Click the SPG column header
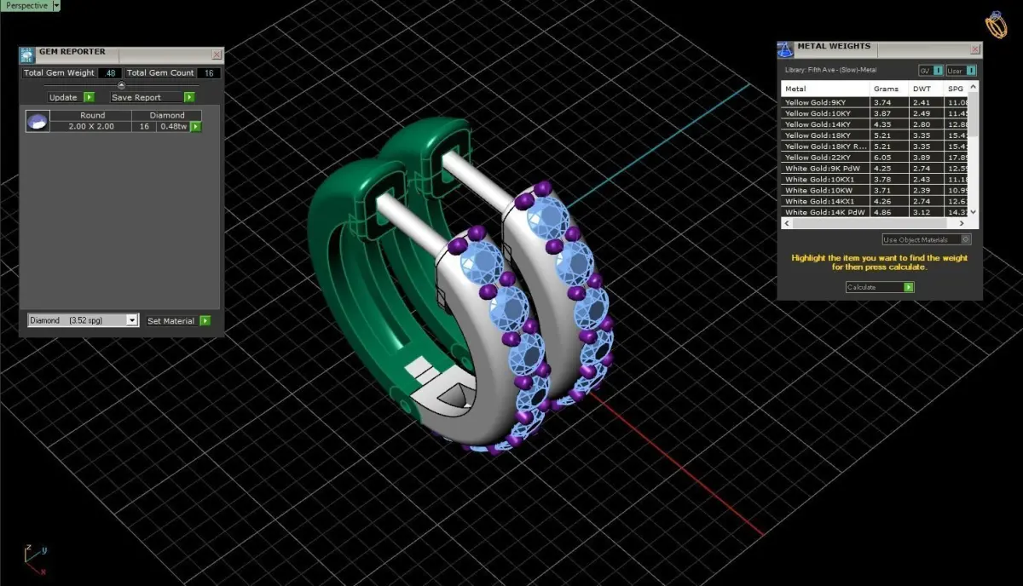 (957, 89)
